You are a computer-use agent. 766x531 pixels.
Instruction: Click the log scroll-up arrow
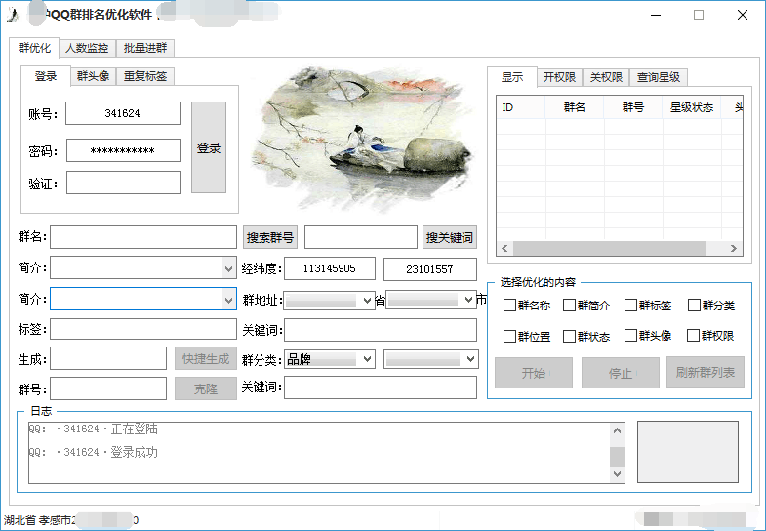(617, 430)
